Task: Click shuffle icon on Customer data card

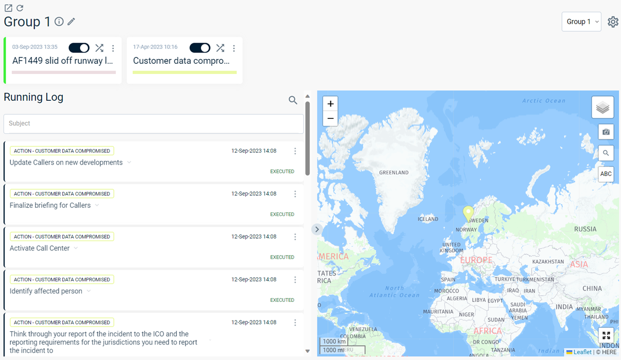Action: click(221, 48)
